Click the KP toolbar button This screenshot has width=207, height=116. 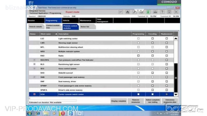pos(121,12)
